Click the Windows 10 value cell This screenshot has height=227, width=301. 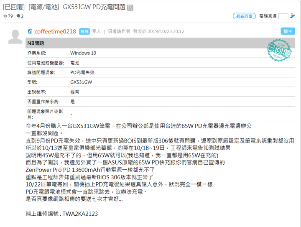click(x=83, y=53)
